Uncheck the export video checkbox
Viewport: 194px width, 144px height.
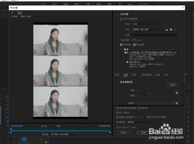point(121,45)
